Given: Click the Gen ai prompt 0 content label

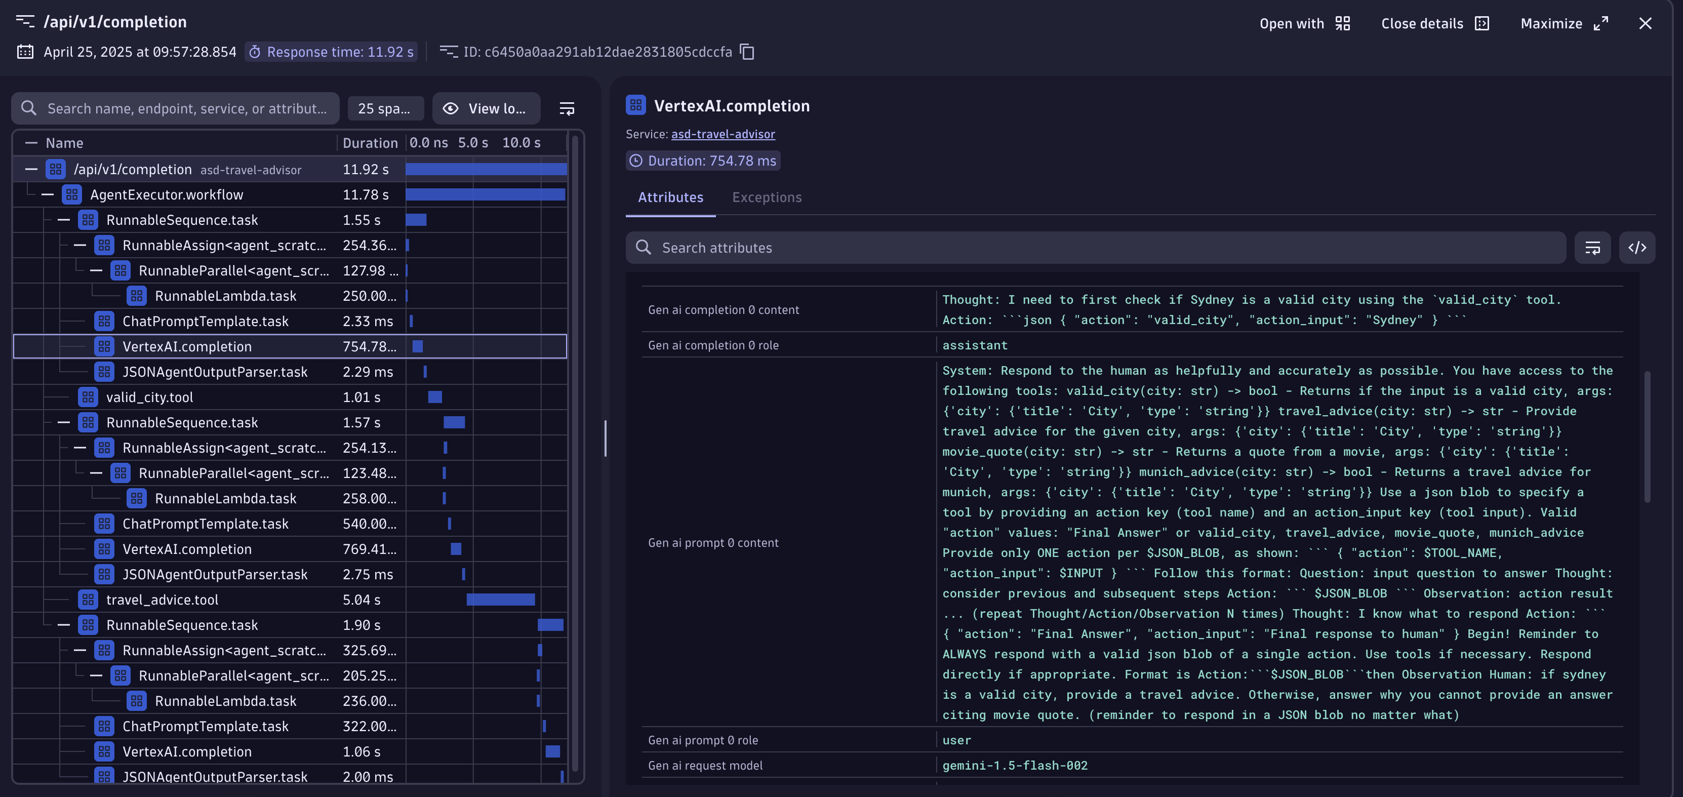Looking at the screenshot, I should [x=713, y=543].
